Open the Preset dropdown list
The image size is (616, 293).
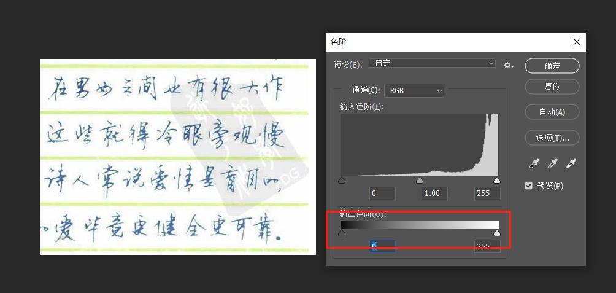click(432, 64)
